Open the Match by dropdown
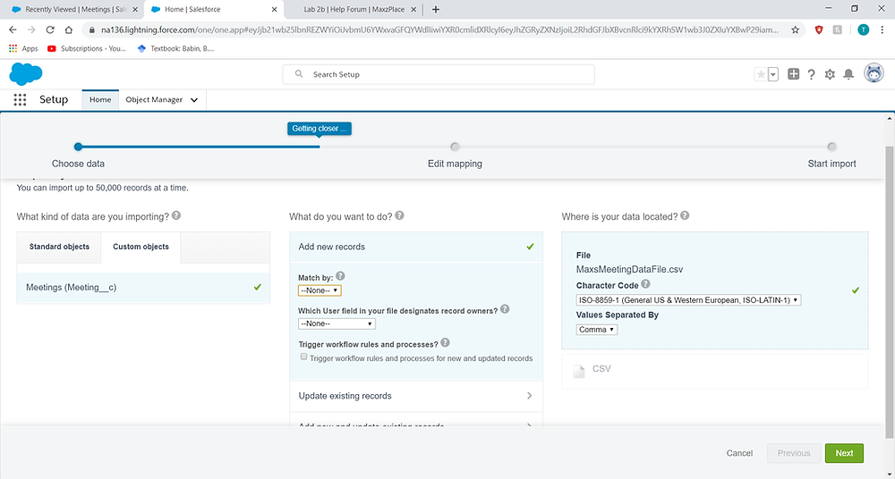Viewport: 895px width, 479px height. [x=320, y=290]
